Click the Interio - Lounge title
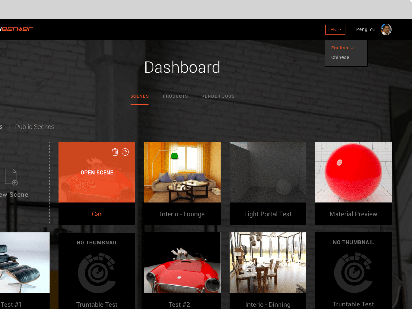 click(182, 214)
